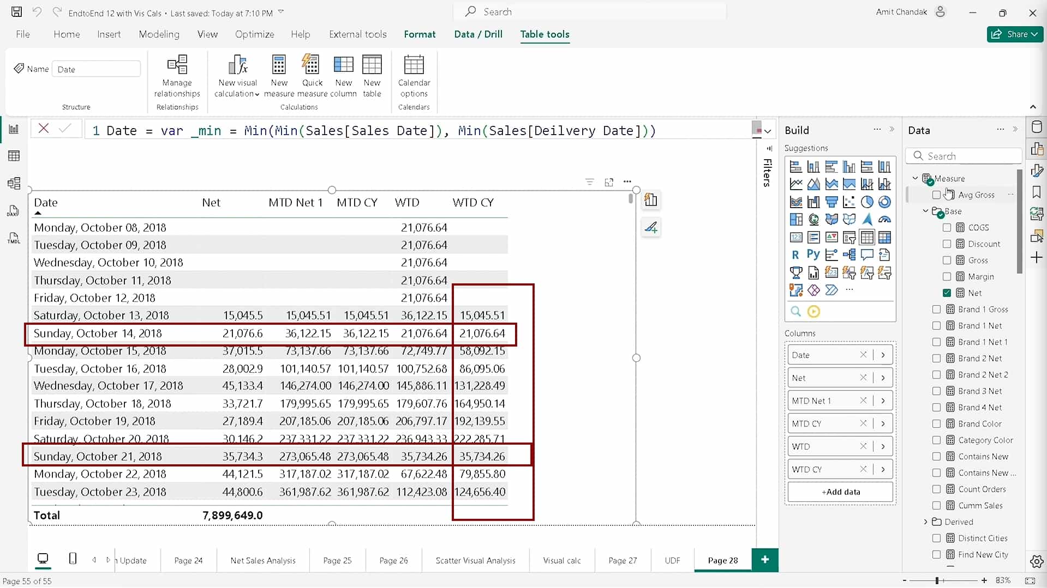Expand the Derived folder
This screenshot has width=1047, height=588.
(926, 522)
